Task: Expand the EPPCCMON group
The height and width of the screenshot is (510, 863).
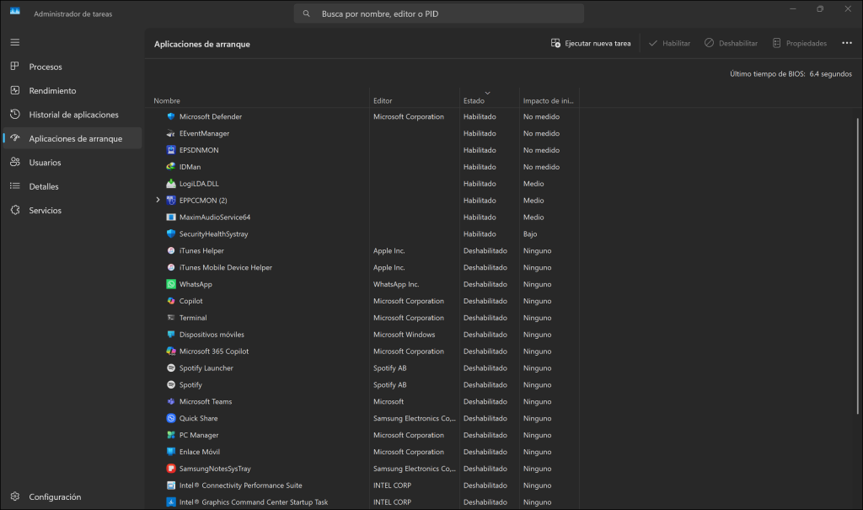Action: point(158,201)
